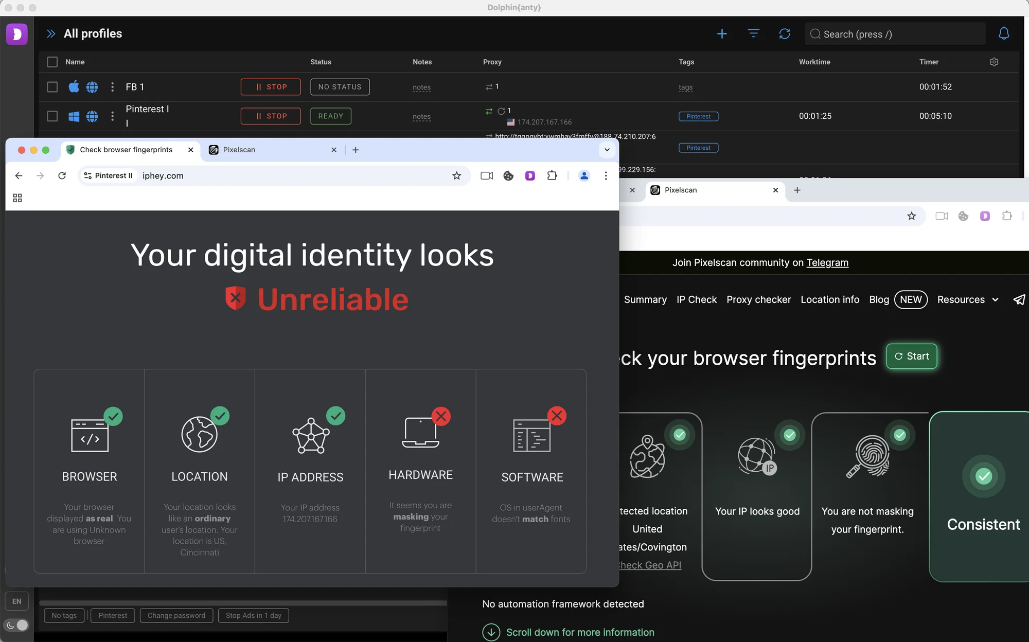Check the FB 1 profile checkbox

point(52,87)
